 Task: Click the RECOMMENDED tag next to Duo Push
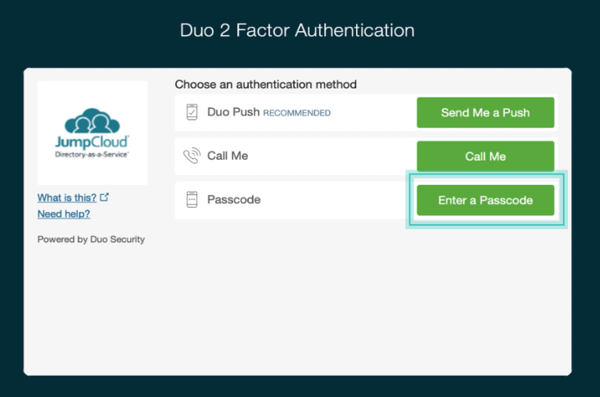[x=296, y=113]
